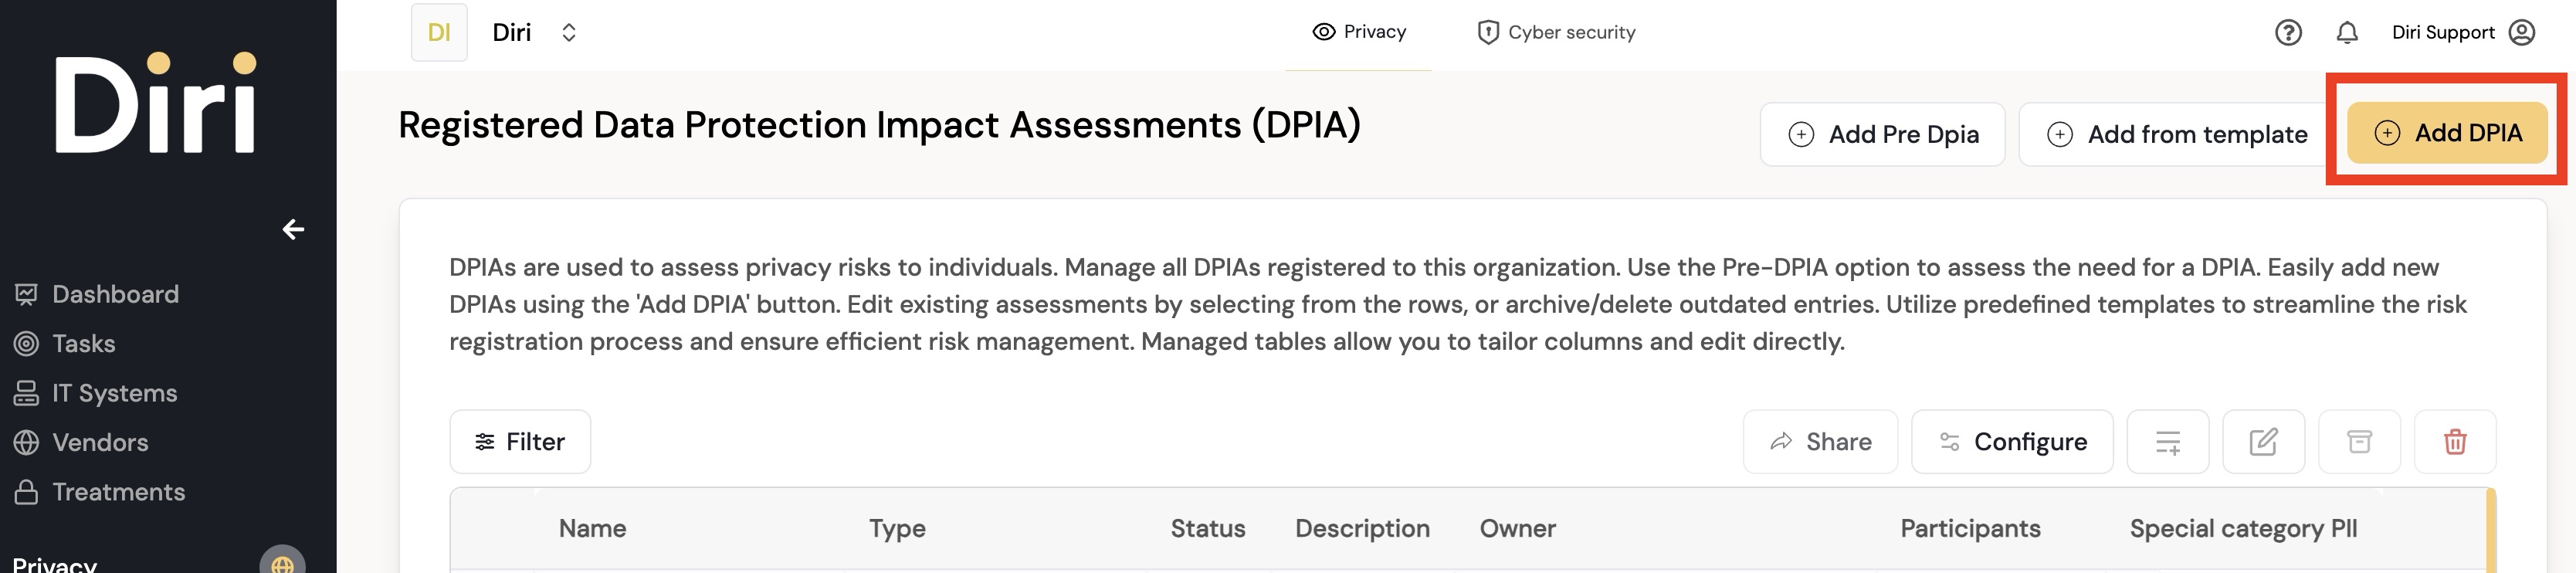Click the Add Pre Dpia button
Viewport: 2576px width, 573px height.
1882,134
